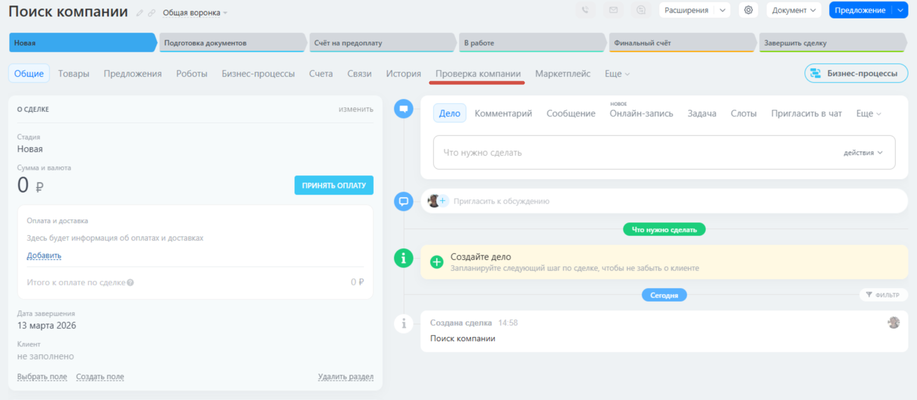
Task: Select the Подготовка документов stage
Action: click(x=232, y=43)
